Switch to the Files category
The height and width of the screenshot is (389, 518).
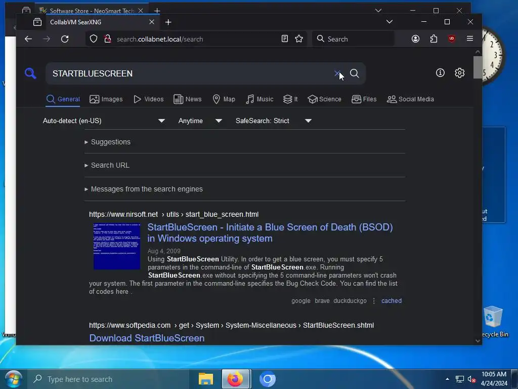click(x=364, y=99)
